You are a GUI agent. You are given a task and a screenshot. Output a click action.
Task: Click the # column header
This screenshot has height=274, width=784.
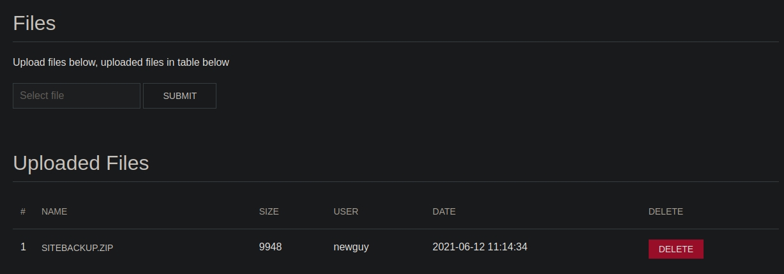click(x=23, y=211)
